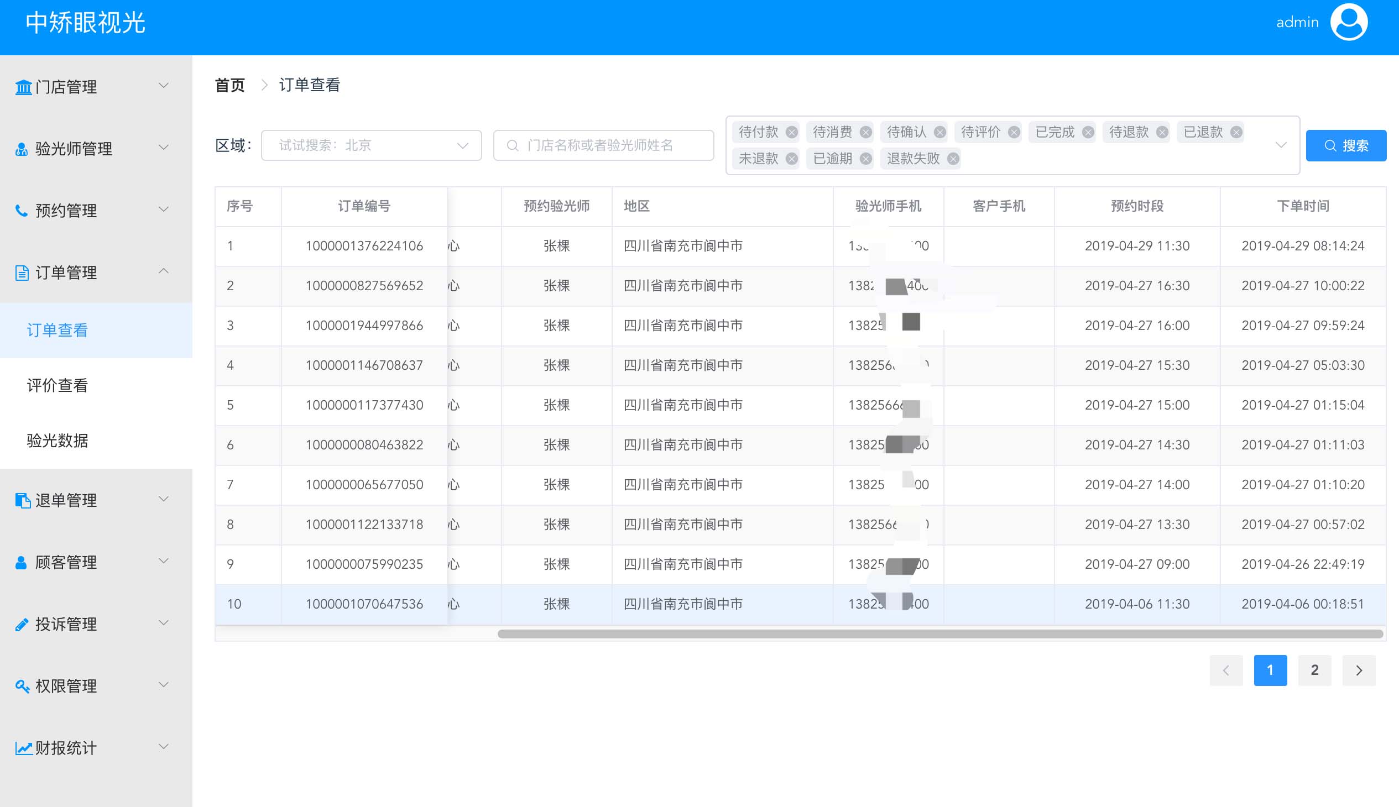
Task: Click the 投诉管理 pencil icon
Action: [22, 625]
